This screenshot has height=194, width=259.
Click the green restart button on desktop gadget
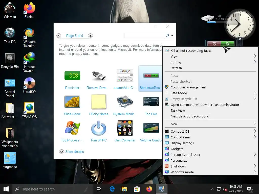(227, 44)
